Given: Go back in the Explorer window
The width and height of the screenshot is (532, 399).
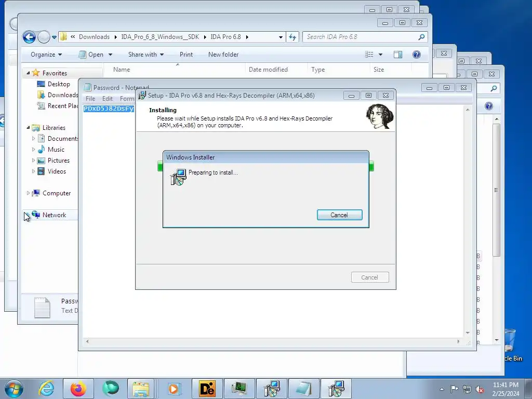Looking at the screenshot, I should coord(29,37).
